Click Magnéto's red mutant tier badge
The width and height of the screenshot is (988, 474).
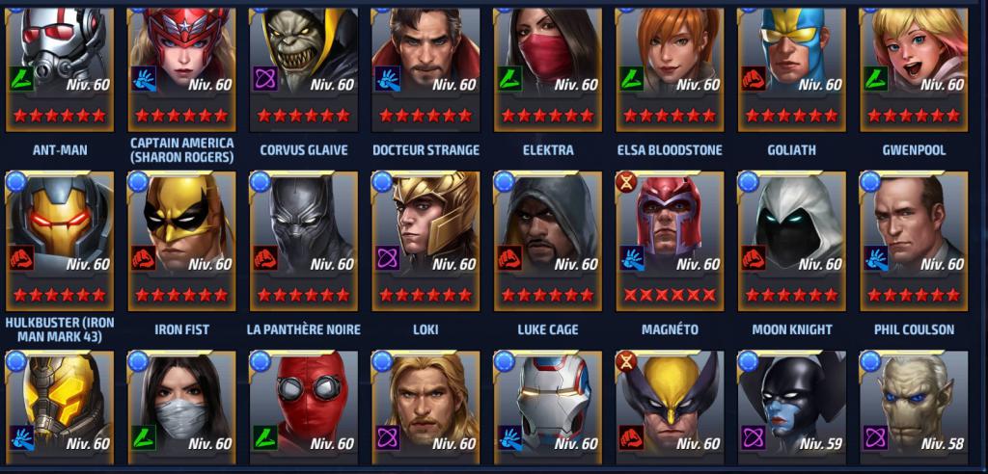[x=625, y=181]
